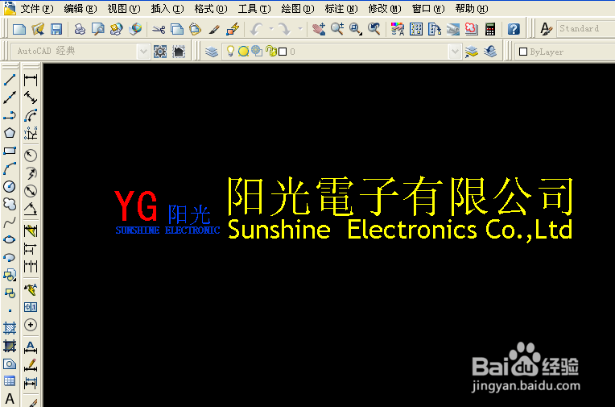Click the blue Help question icon
Image resolution: width=615 pixels, height=407 pixels.
(x=514, y=29)
